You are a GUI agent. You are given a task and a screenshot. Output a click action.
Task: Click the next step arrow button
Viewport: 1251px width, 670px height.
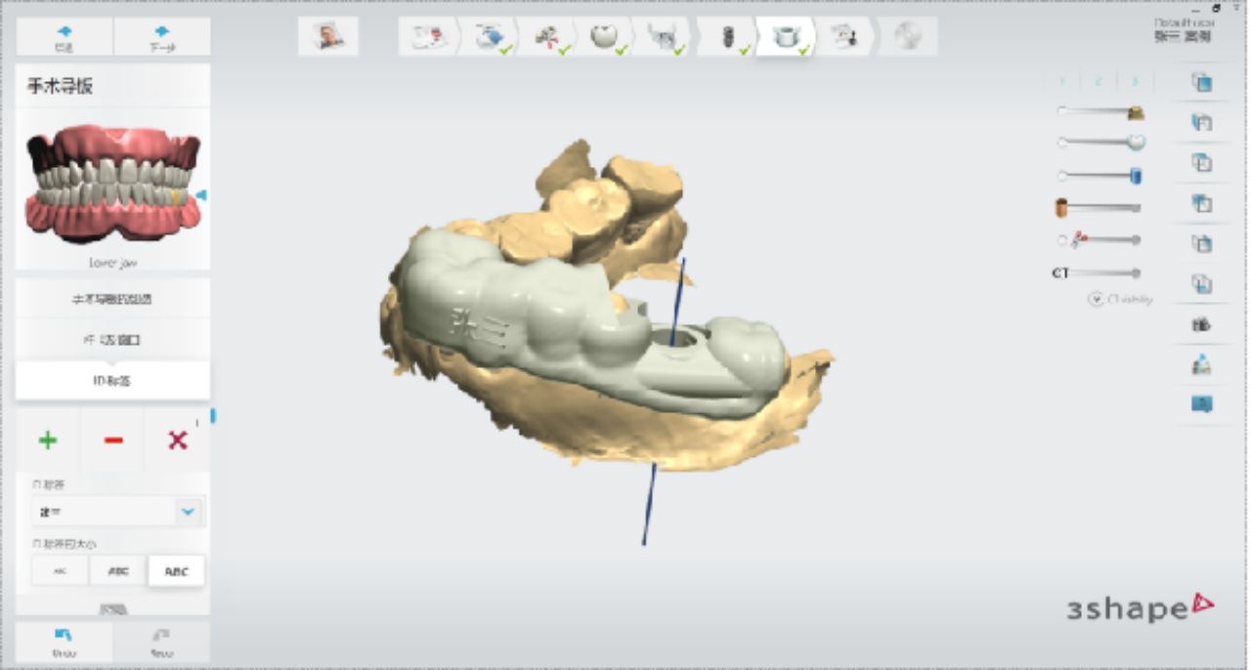pos(161,37)
